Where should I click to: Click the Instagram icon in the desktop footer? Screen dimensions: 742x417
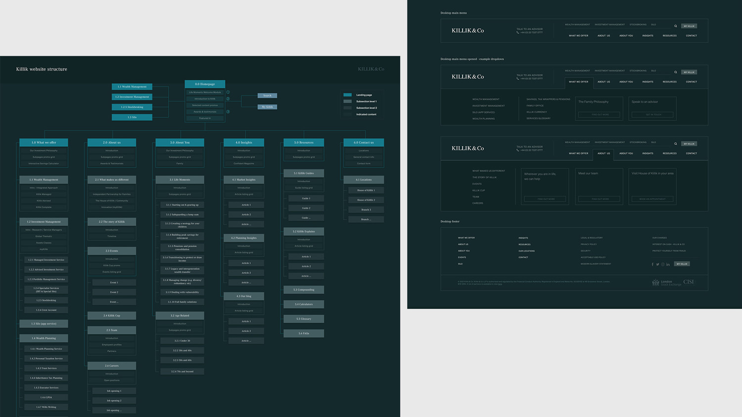tap(663, 264)
